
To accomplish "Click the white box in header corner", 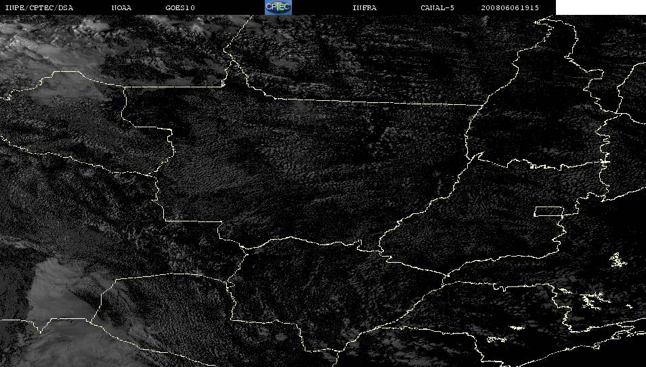I will pos(601,7).
